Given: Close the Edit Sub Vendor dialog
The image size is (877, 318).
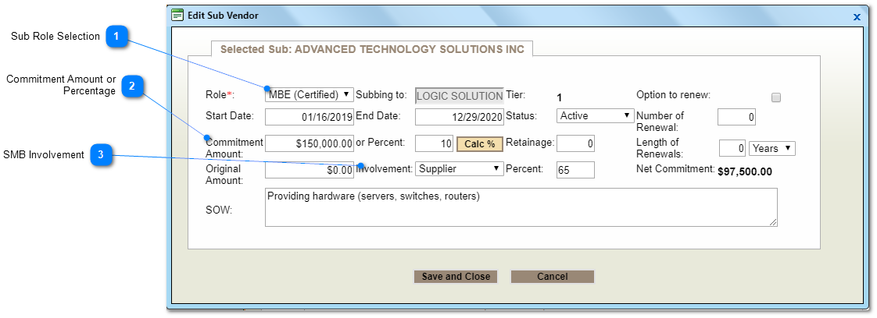Looking at the screenshot, I should coord(856,16).
